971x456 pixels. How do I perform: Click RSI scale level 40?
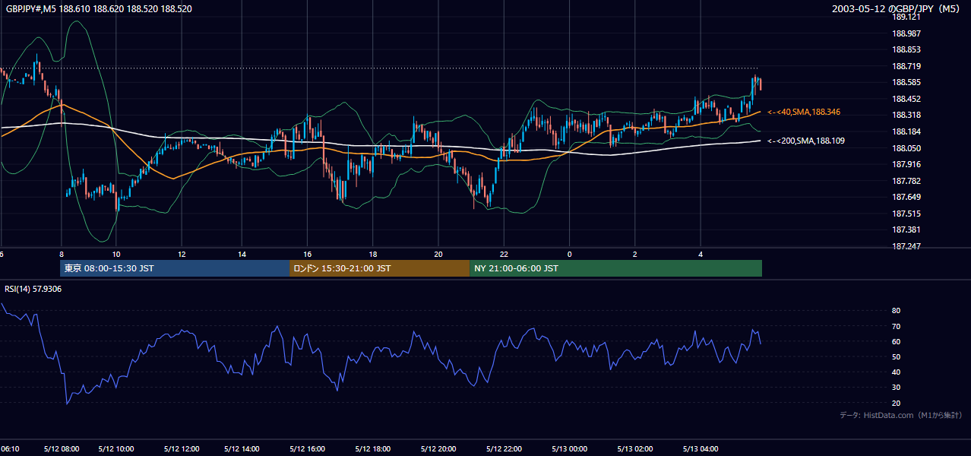pyautogui.click(x=896, y=372)
